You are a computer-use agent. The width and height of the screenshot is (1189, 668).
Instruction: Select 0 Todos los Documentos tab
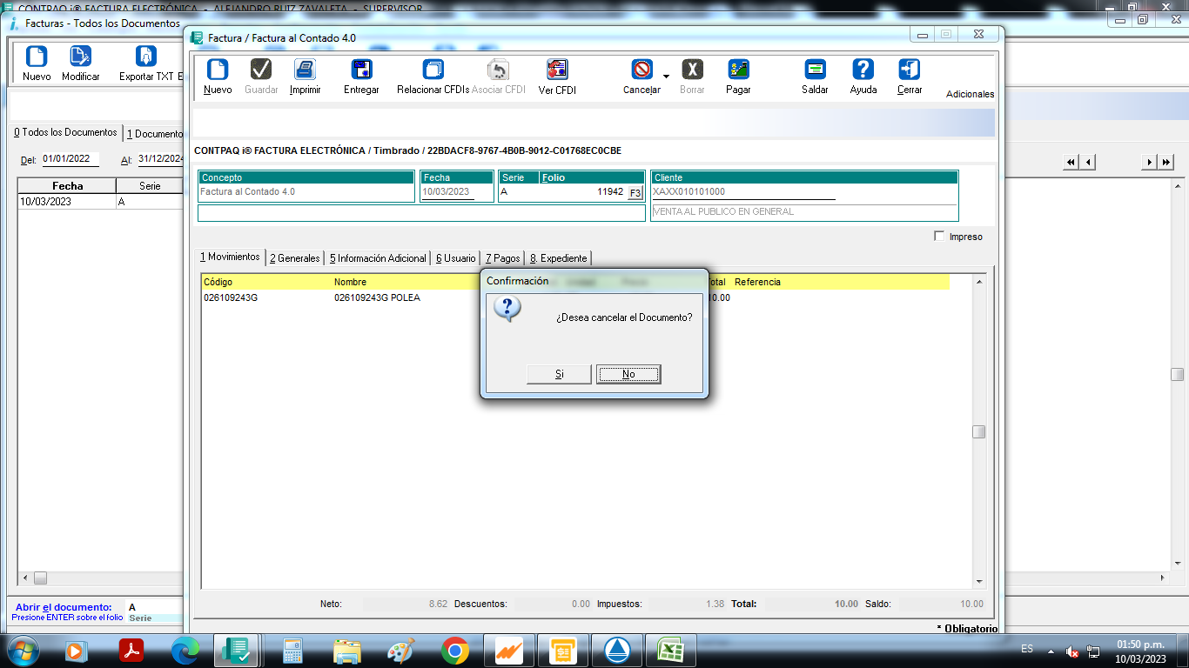(x=65, y=132)
